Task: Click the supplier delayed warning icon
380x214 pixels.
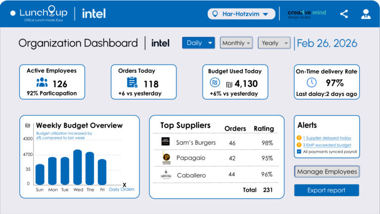Action: point(299,138)
